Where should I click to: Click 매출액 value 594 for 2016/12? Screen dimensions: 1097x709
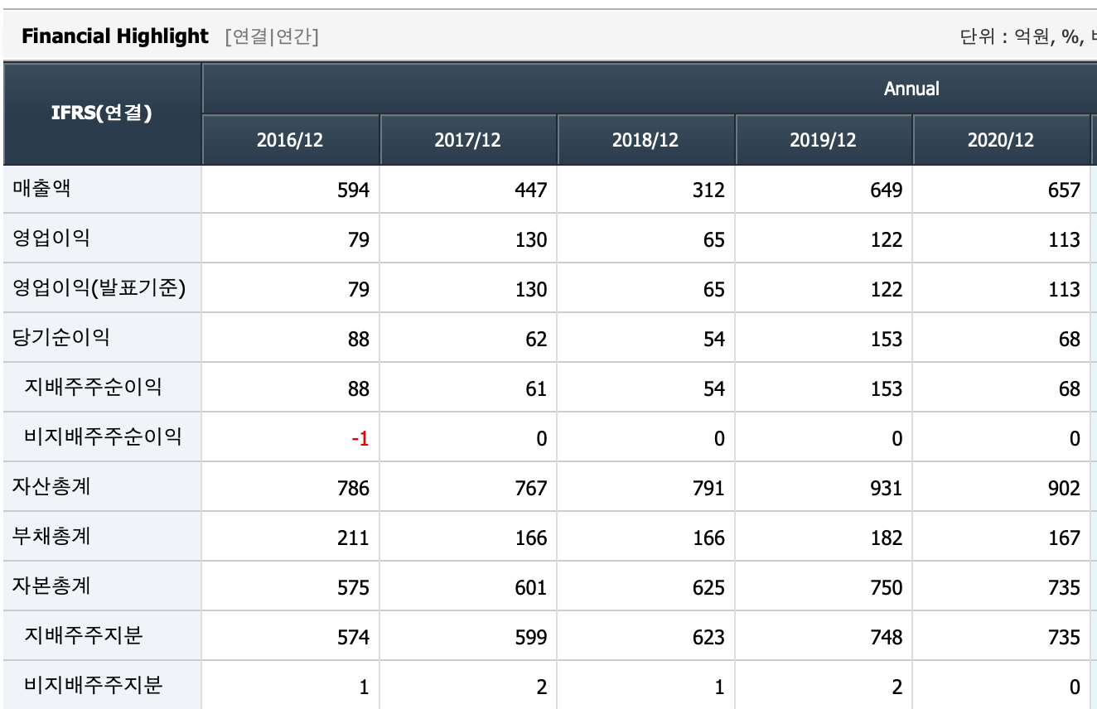(353, 191)
